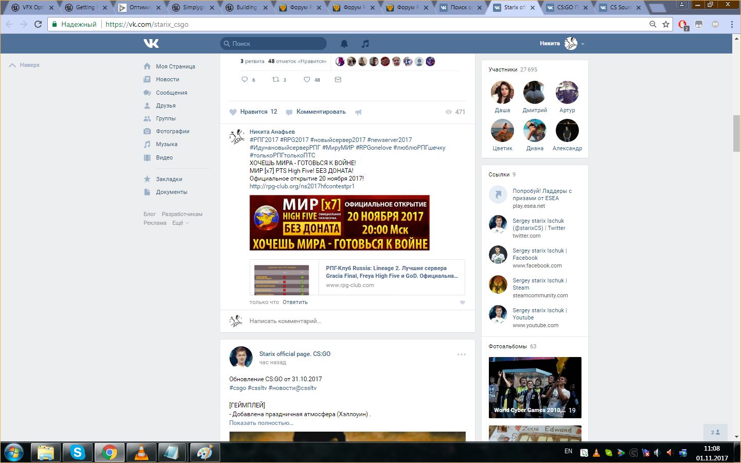
Task: Bookmark this page with the star icon
Action: click(666, 24)
